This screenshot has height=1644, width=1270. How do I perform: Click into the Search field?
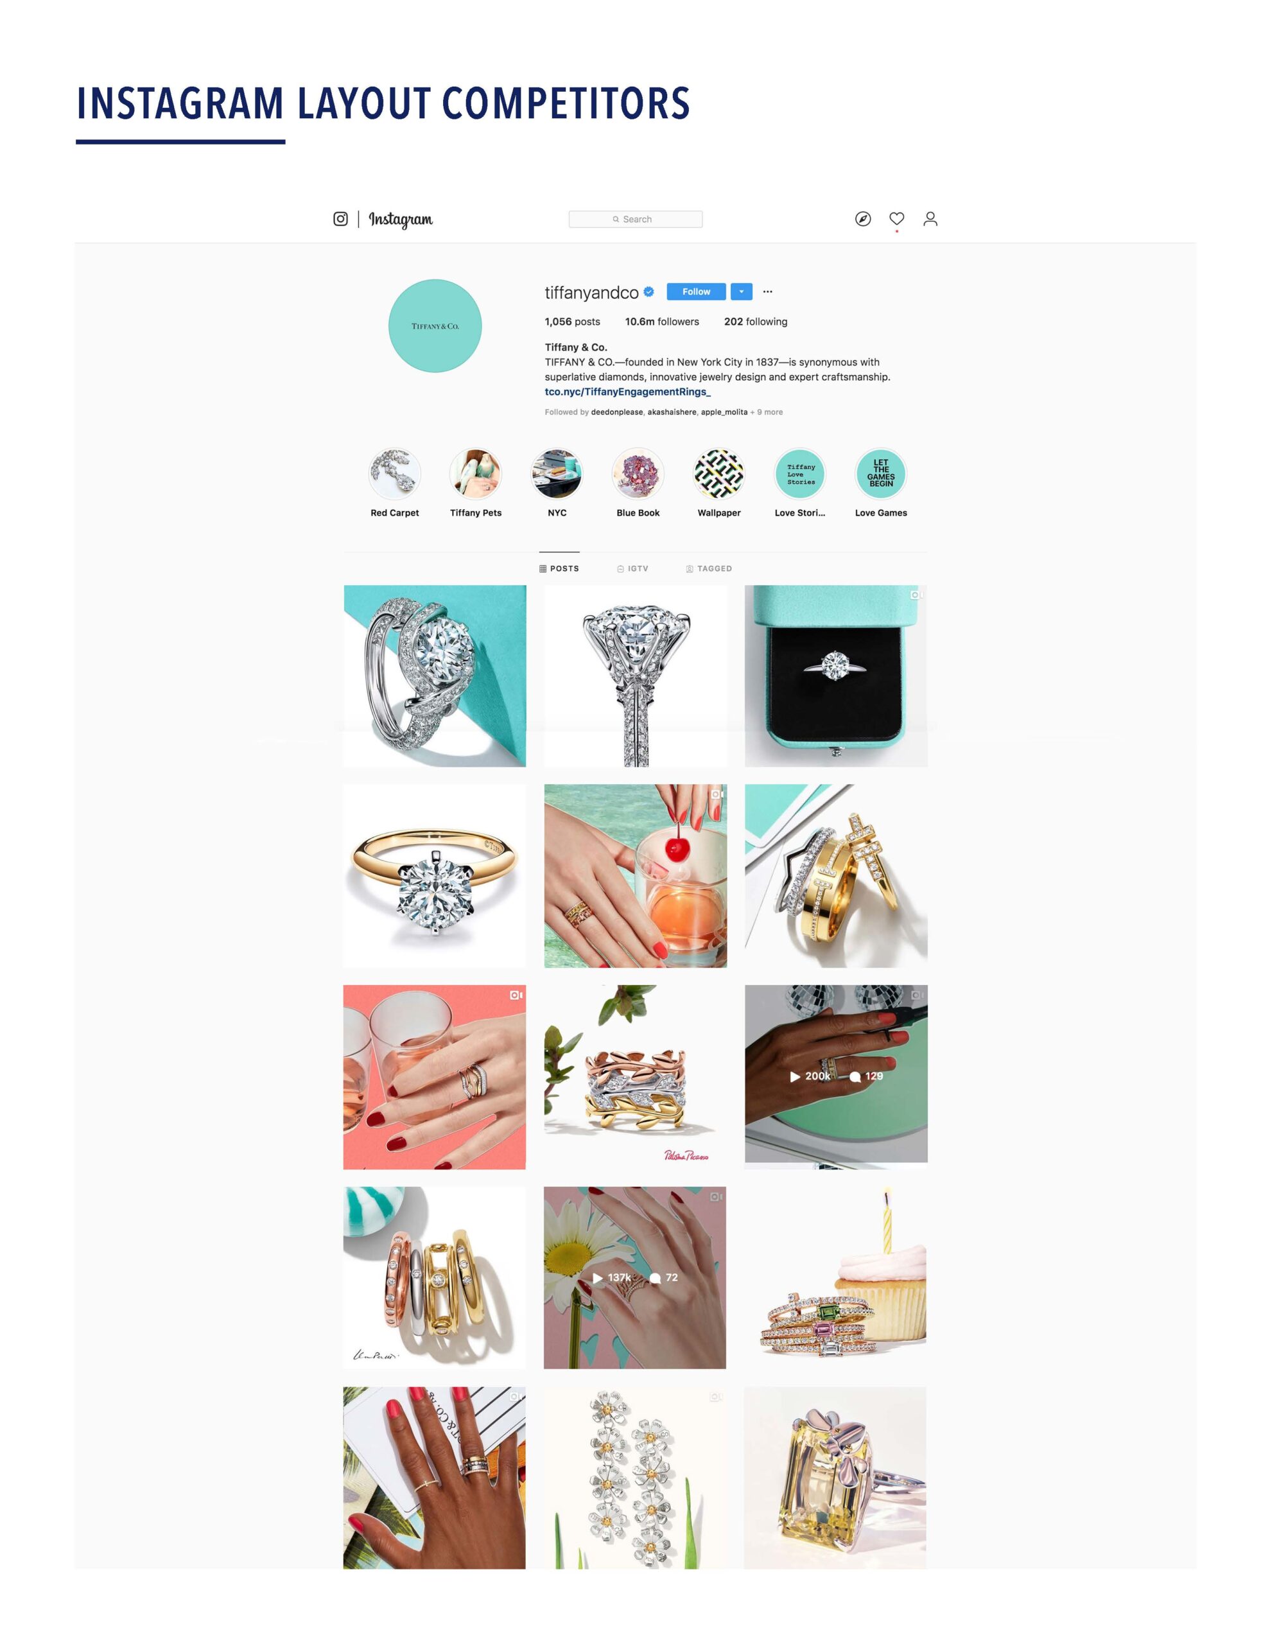[636, 219]
